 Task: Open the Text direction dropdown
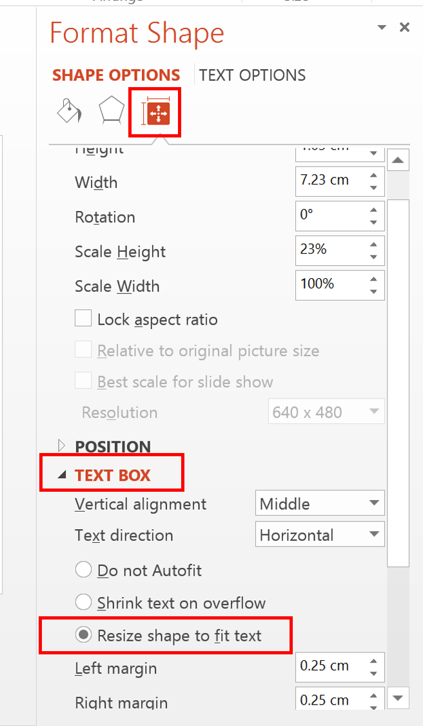tap(373, 534)
